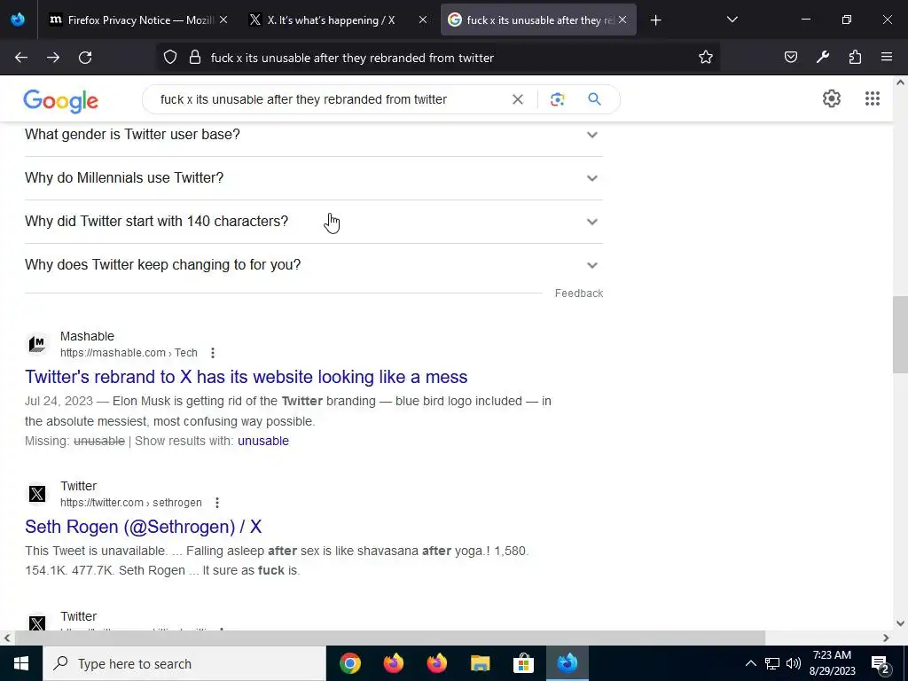The width and height of the screenshot is (908, 681).
Task: Click the Mashable favicon
Action: click(x=37, y=344)
